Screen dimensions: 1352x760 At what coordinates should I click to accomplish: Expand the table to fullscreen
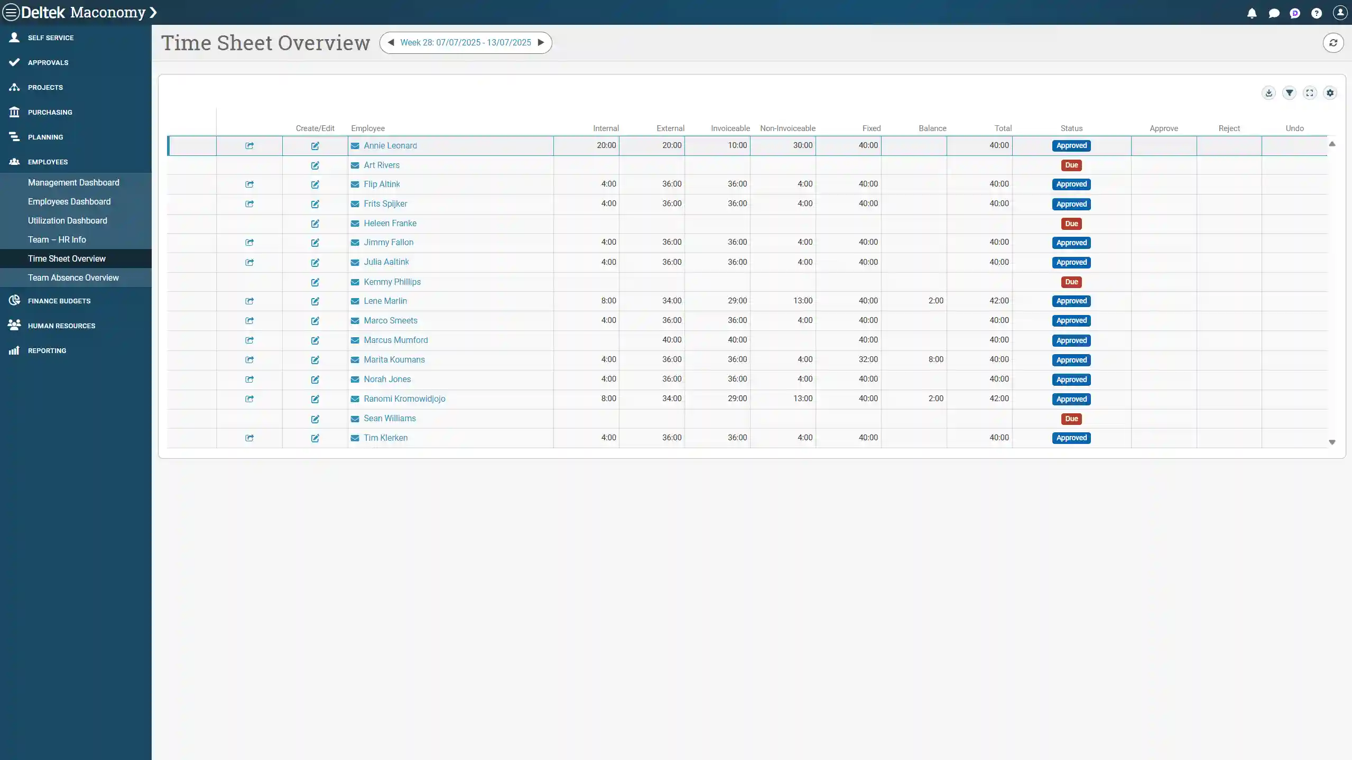[1310, 93]
